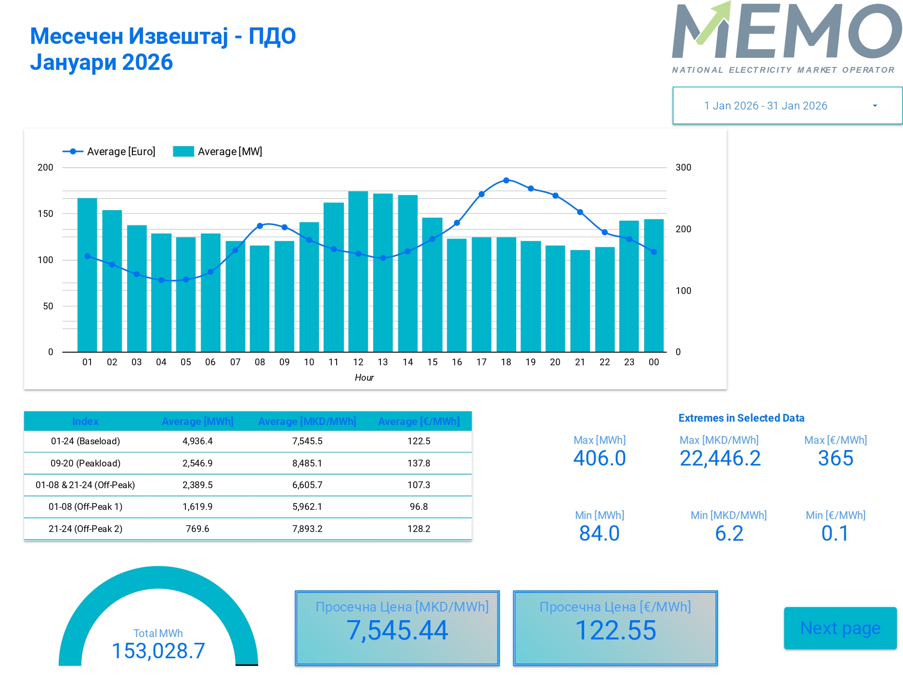
Task: Sort by Average [€/MWh] column header
Action: [419, 421]
